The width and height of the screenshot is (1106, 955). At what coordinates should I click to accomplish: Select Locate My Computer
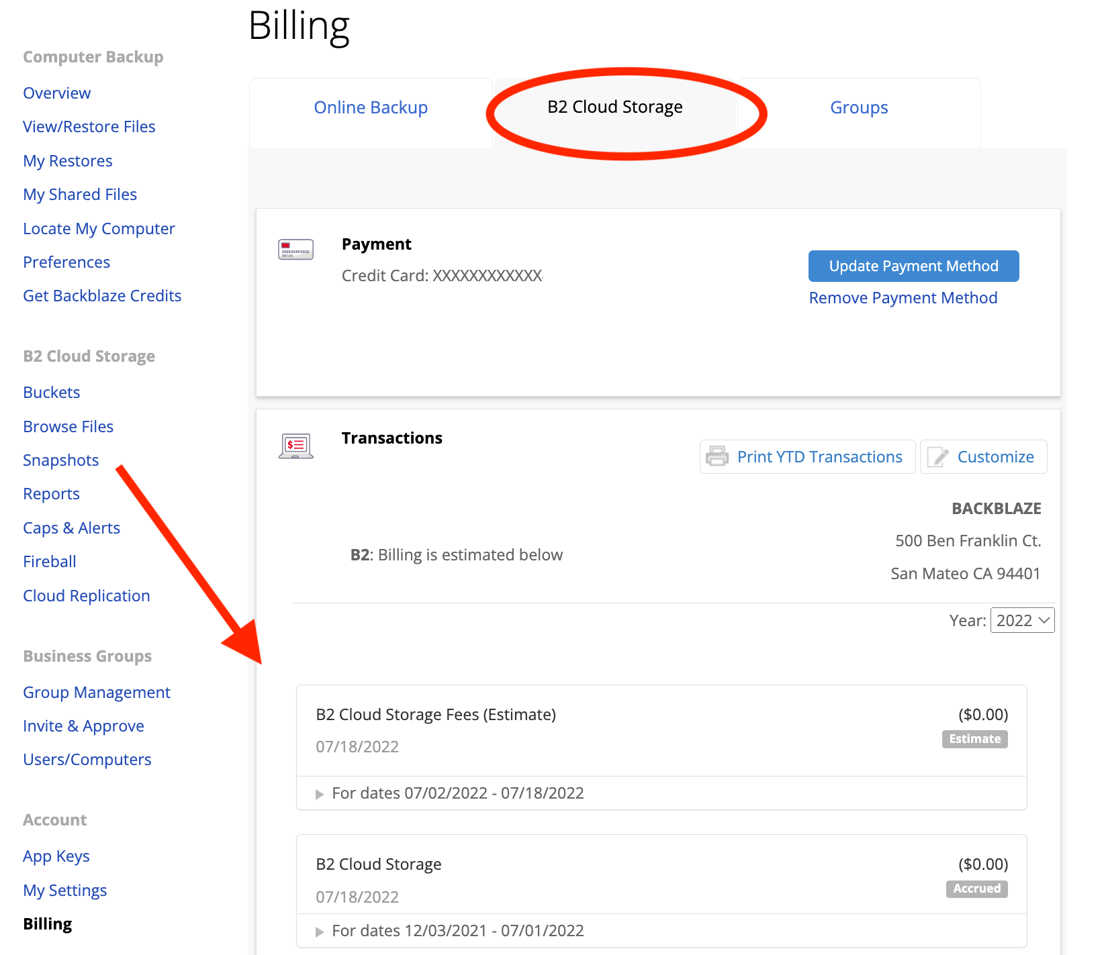click(99, 229)
